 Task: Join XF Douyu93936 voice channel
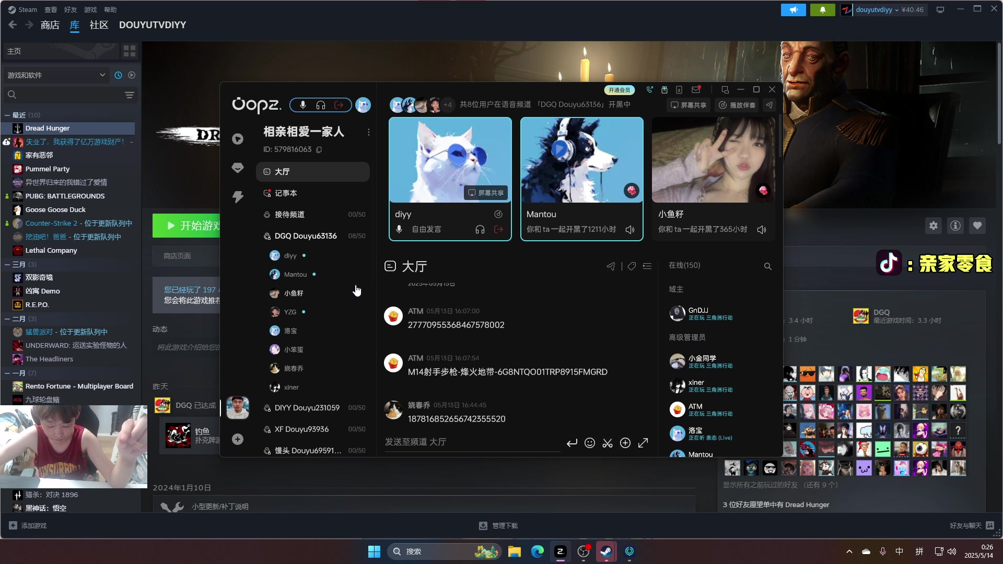click(x=313, y=429)
